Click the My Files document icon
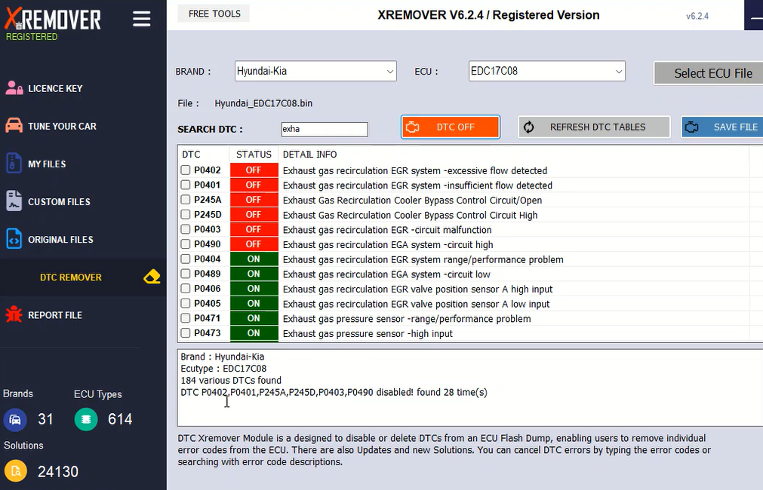This screenshot has height=490, width=763. coord(14,164)
